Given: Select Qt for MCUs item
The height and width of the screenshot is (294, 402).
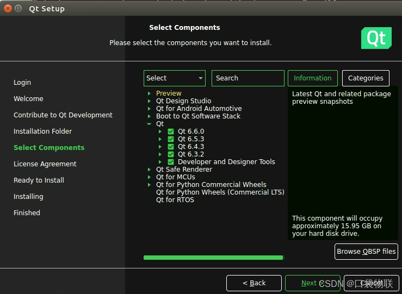Looking at the screenshot, I should click(x=176, y=177).
